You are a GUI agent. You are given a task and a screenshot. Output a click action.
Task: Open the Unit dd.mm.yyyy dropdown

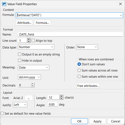pos(29,77)
